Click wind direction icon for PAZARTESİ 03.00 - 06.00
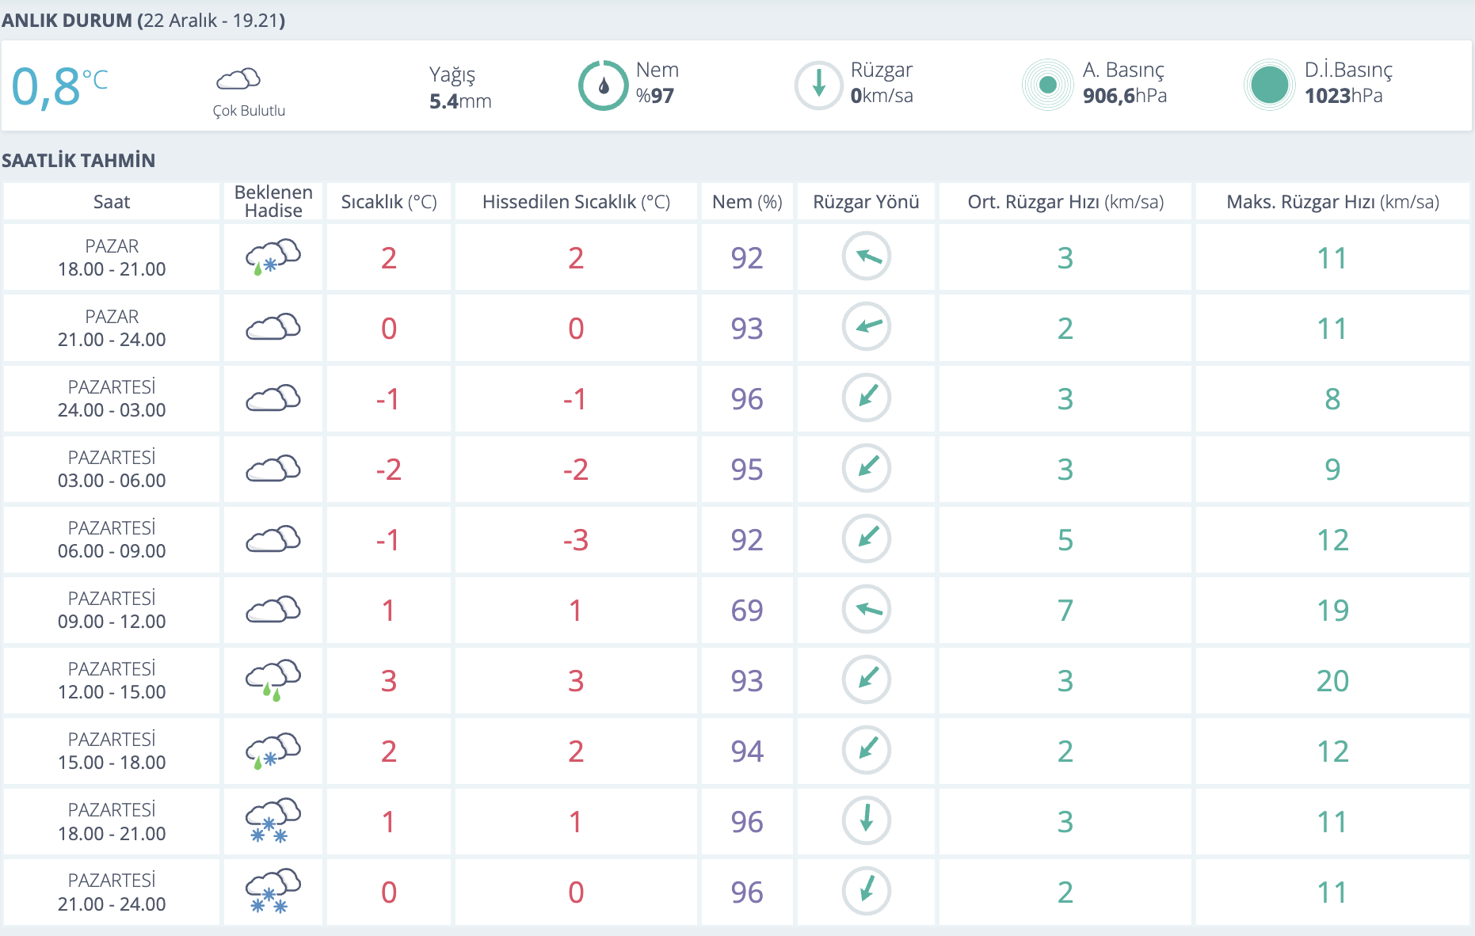1475x936 pixels. 867,468
